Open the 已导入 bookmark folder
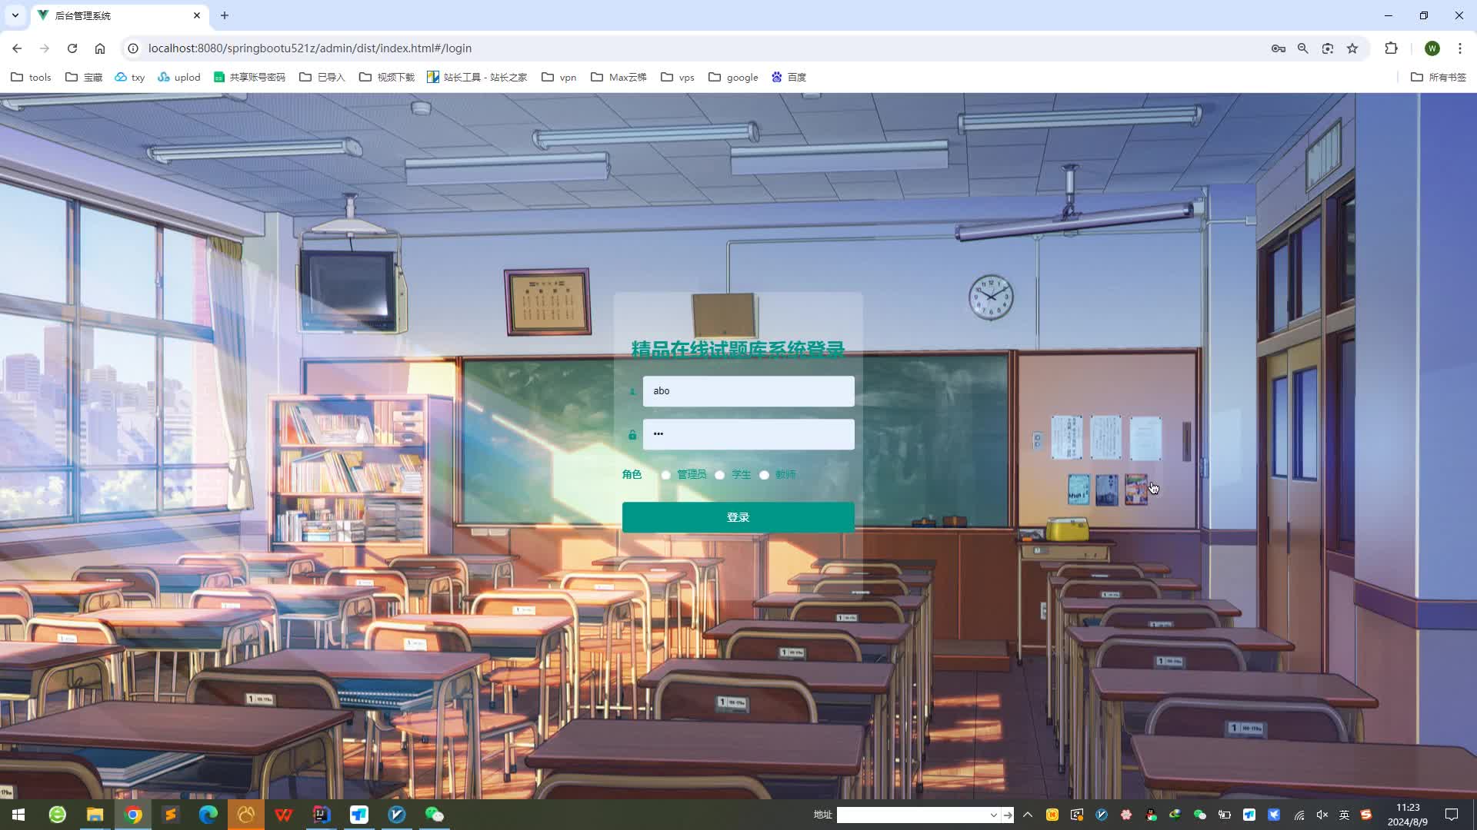1477x830 pixels. click(x=322, y=77)
